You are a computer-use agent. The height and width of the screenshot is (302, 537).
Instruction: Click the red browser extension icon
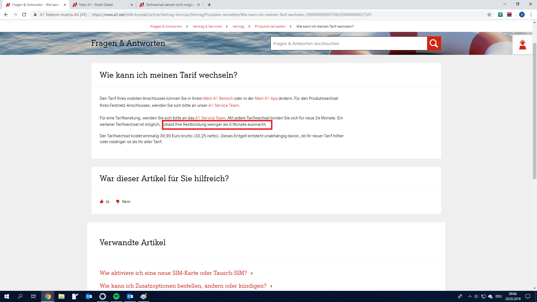(509, 15)
